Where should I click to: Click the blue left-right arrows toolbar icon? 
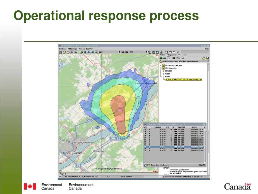click(x=93, y=52)
